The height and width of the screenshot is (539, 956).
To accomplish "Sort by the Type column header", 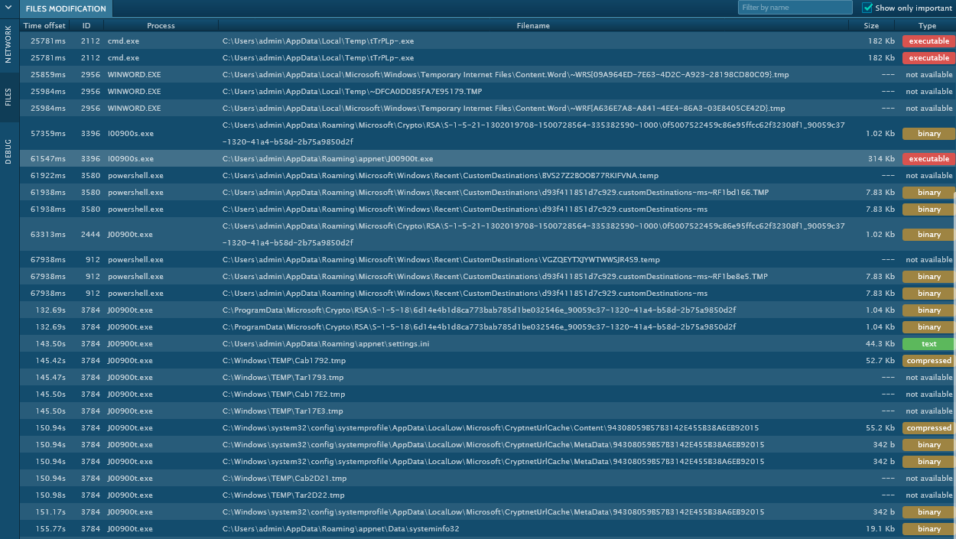I will click(927, 25).
